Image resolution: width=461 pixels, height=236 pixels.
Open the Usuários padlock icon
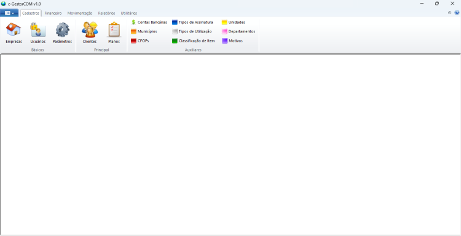click(38, 29)
